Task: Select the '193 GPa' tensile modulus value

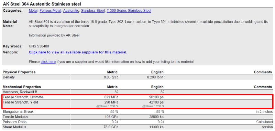Action: (111, 117)
